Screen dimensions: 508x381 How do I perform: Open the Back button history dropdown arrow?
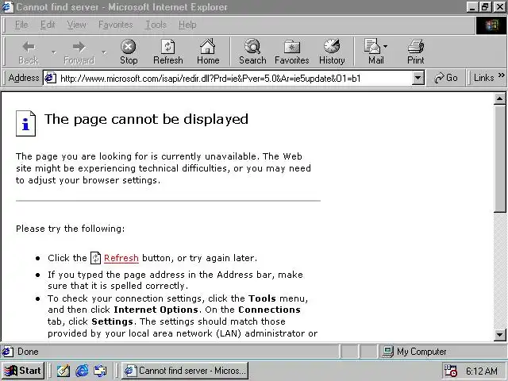coord(54,52)
